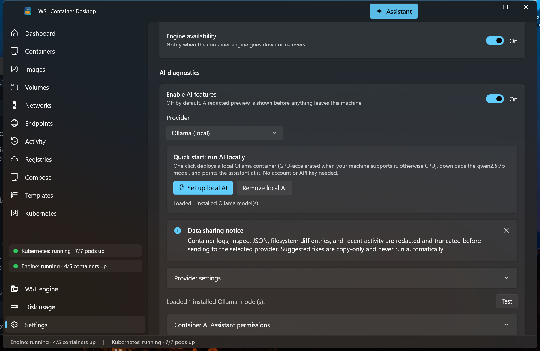Click the Test provider button
The height and width of the screenshot is (351, 540).
click(x=507, y=301)
